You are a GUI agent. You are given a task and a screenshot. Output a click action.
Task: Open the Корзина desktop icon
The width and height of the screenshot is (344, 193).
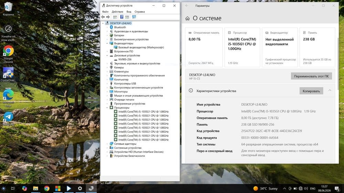click(8, 9)
